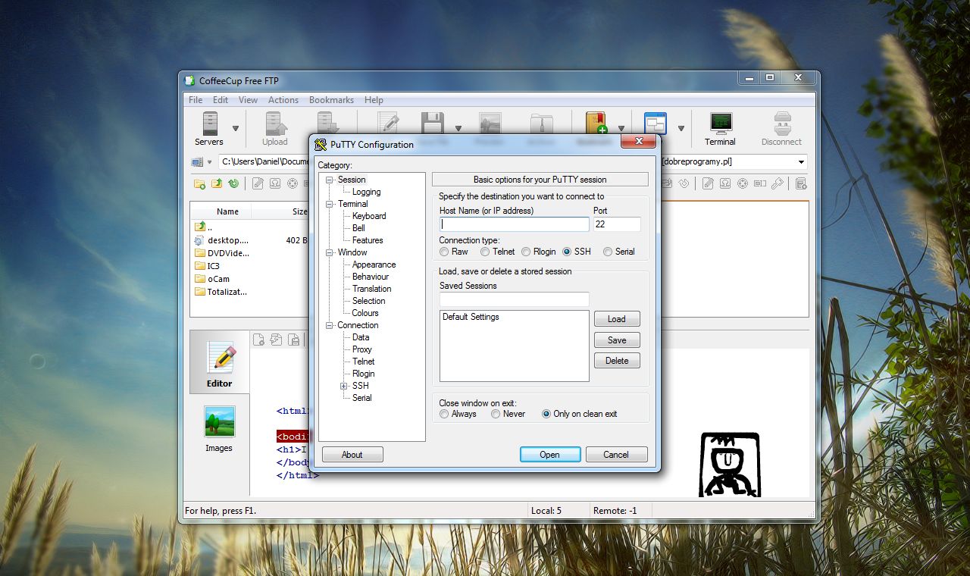Click the window layout view icon

click(656, 124)
